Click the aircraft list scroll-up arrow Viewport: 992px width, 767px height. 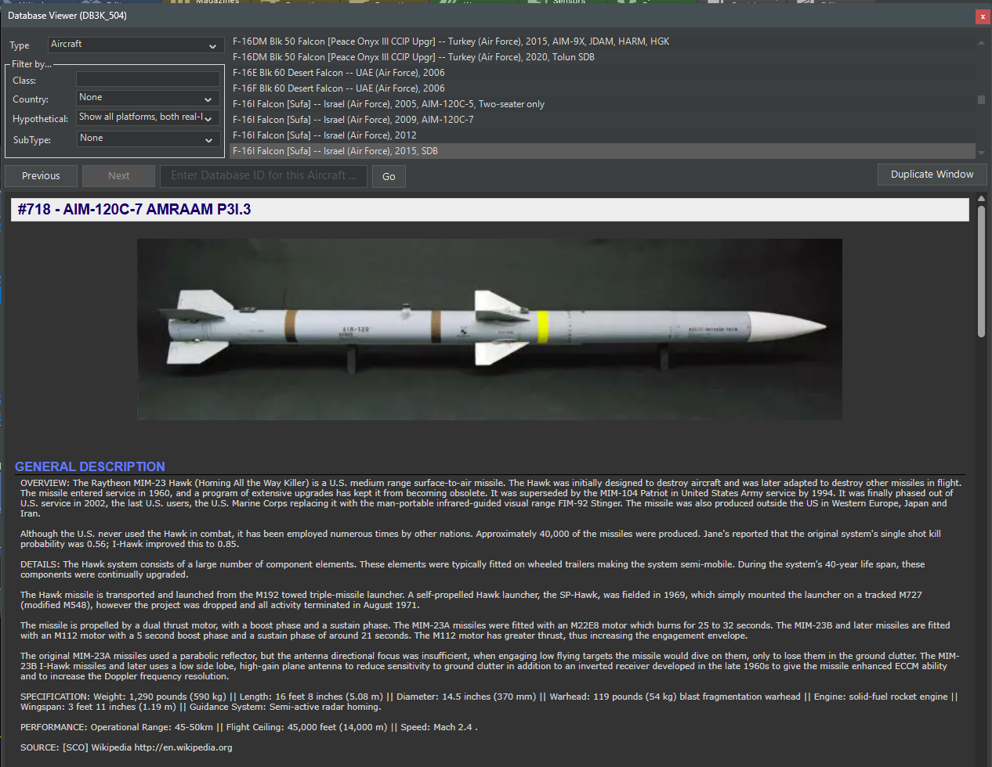coord(981,42)
